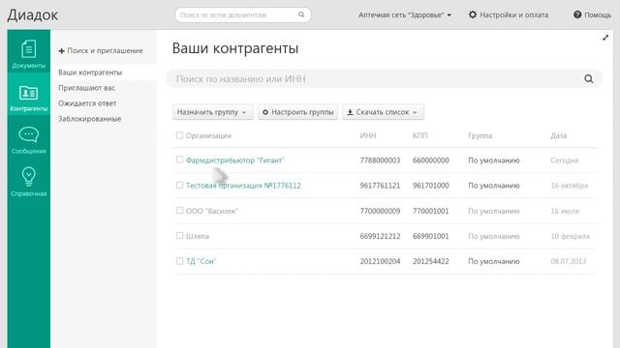Select Приглашают вас in side menu
Image resolution: width=620 pixels, height=348 pixels.
coord(86,88)
